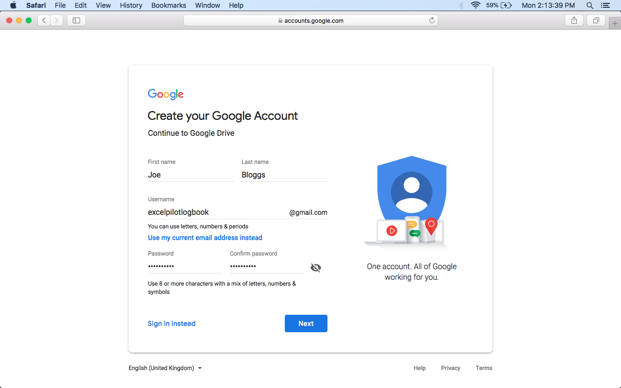The height and width of the screenshot is (388, 621).
Task: Open the Privacy footer link
Action: tap(451, 368)
